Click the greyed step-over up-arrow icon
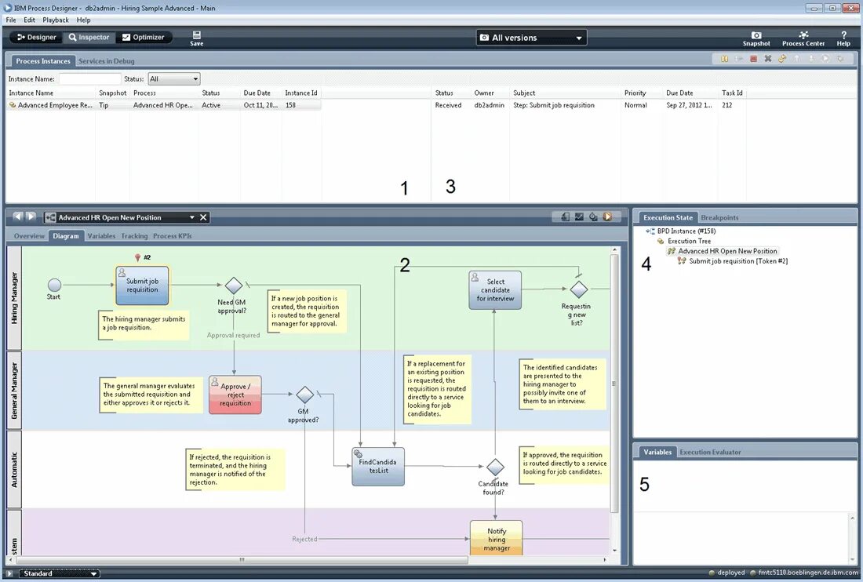This screenshot has height=582, width=863. [x=796, y=59]
